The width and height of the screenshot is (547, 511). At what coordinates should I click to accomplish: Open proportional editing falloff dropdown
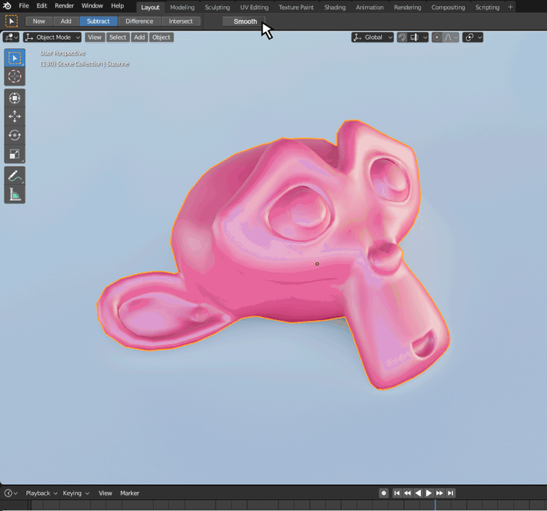[x=451, y=37]
